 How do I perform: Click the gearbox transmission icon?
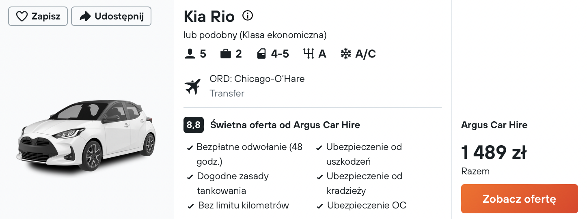coord(309,54)
